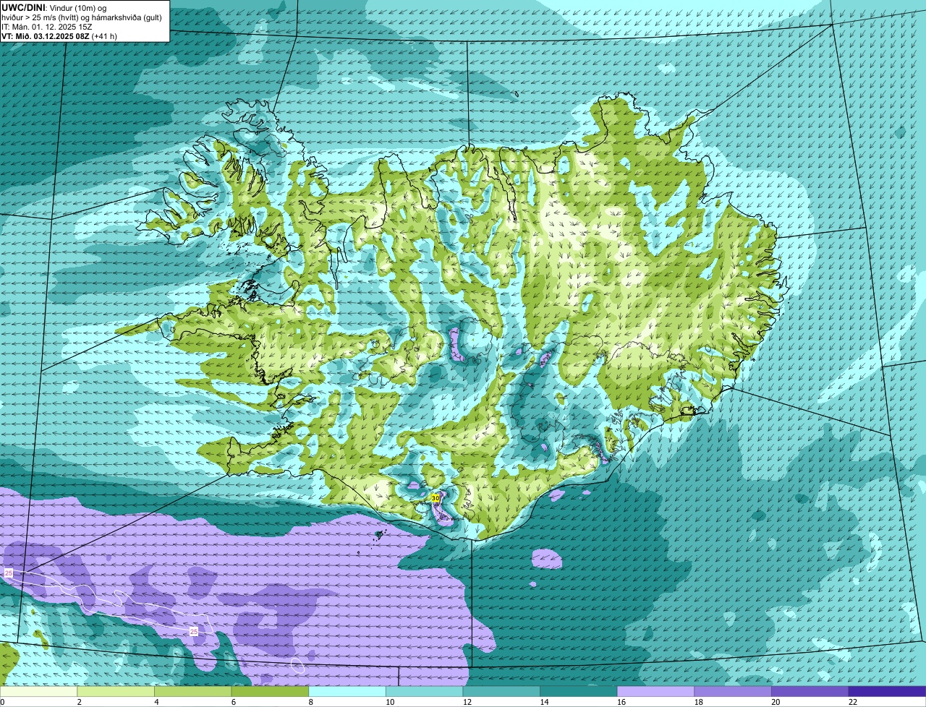Click the legend tick label 16
The height and width of the screenshot is (707, 926).
coord(621,702)
